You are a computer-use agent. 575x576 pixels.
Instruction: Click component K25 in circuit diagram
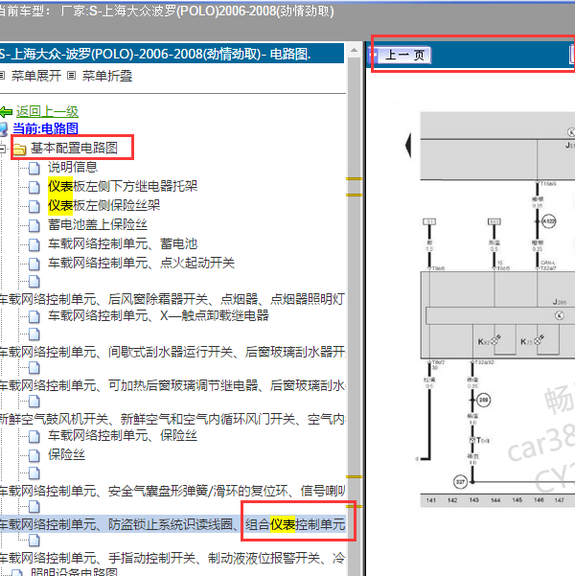532,341
